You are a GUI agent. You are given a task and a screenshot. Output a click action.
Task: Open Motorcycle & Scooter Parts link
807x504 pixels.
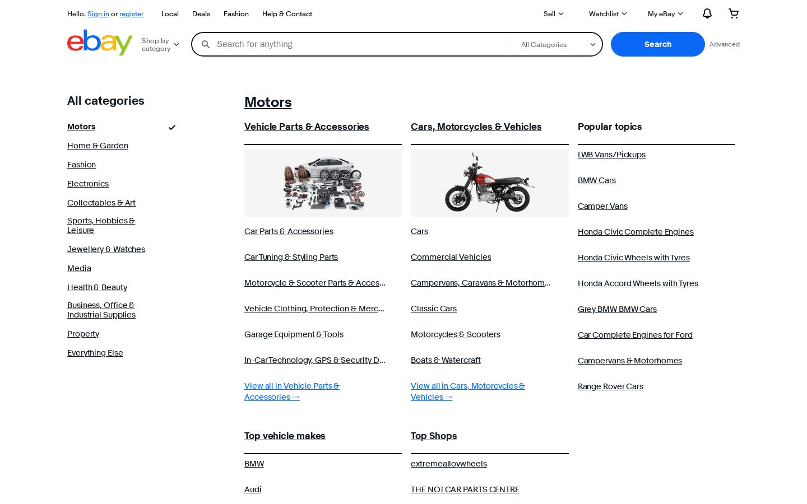315,283
